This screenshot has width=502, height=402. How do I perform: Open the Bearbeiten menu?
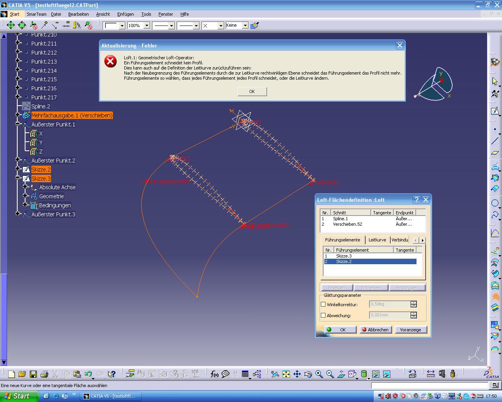(x=78, y=14)
